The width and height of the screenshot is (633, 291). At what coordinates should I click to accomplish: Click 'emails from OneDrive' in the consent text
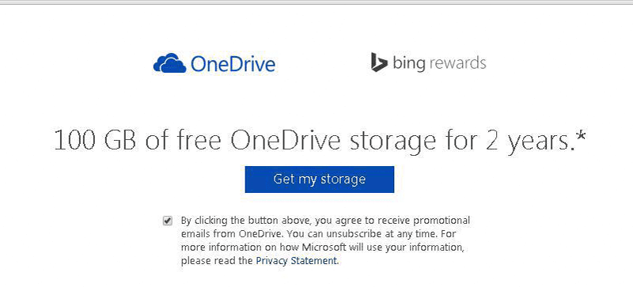pyautogui.click(x=224, y=234)
